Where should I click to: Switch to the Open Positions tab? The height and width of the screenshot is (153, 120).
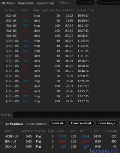36,124
